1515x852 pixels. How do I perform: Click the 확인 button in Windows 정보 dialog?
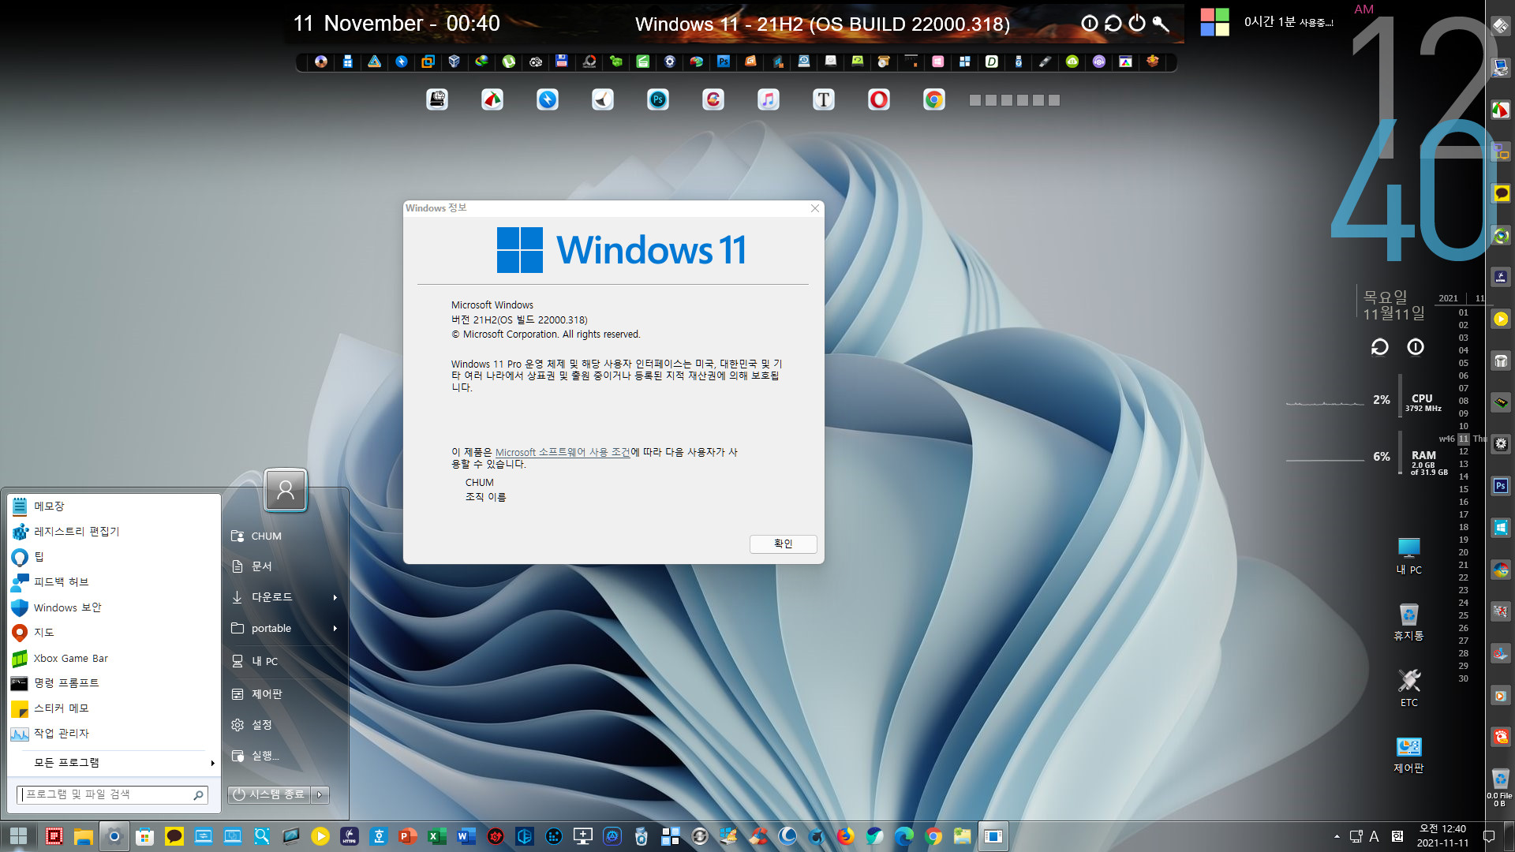tap(783, 544)
